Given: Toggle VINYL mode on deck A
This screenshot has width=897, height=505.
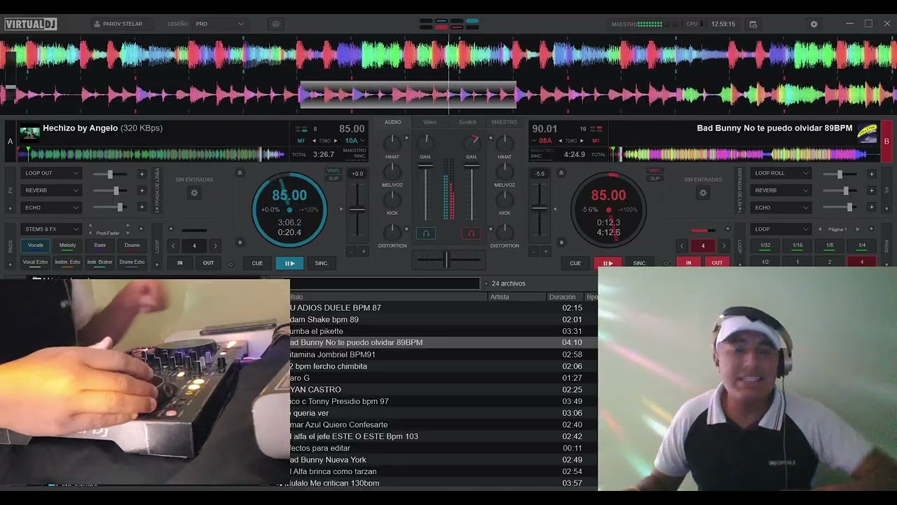Looking at the screenshot, I should [x=334, y=170].
